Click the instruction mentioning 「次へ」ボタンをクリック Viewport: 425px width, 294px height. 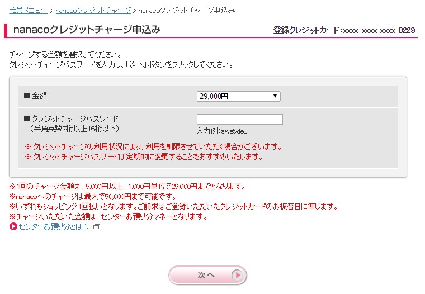click(121, 64)
